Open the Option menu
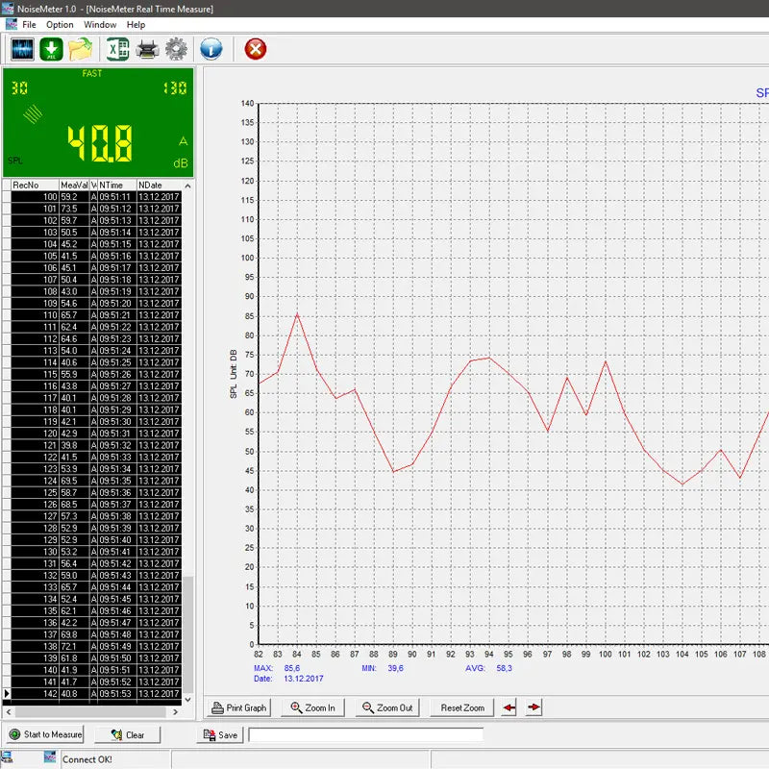This screenshot has width=769, height=769. click(x=60, y=24)
